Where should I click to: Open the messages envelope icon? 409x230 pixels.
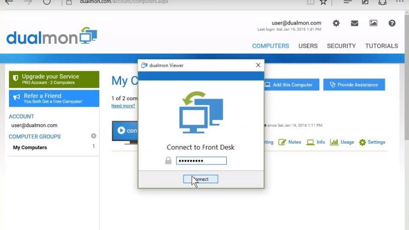tap(354, 23)
